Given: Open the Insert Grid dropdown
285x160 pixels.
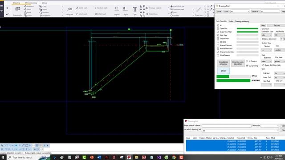Looking at the screenshot, I should tap(280, 77).
